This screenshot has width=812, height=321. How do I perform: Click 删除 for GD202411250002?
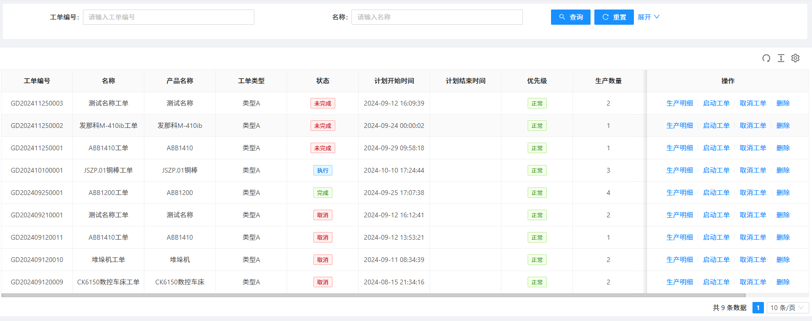[x=783, y=126]
